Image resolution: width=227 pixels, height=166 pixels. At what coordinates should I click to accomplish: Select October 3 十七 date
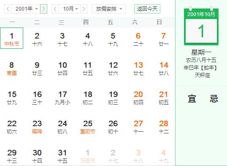62,39
